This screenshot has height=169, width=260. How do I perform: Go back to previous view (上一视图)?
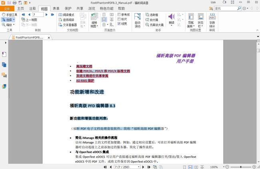point(29,20)
